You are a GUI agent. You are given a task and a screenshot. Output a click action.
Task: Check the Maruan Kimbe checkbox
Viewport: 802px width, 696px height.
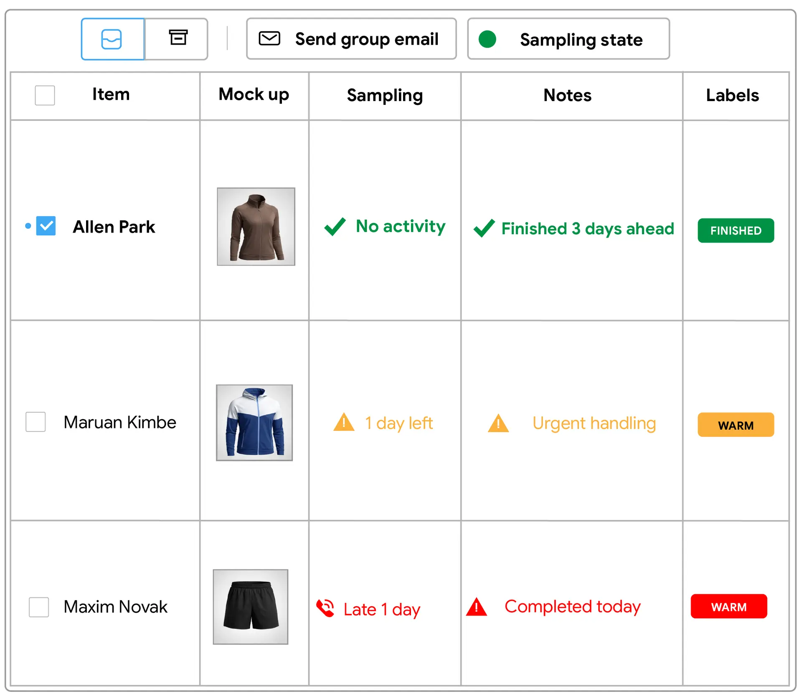pos(36,422)
